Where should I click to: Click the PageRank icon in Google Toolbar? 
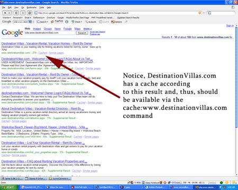pyautogui.click(x=57, y=22)
